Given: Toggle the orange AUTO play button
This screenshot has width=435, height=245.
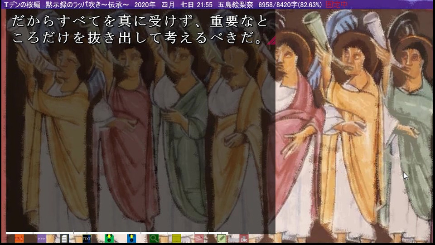Looking at the screenshot, I should pyautogui.click(x=19, y=239).
